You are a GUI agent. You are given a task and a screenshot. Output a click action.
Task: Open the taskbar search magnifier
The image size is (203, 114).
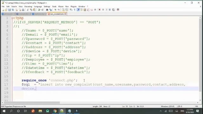(x=11, y=111)
